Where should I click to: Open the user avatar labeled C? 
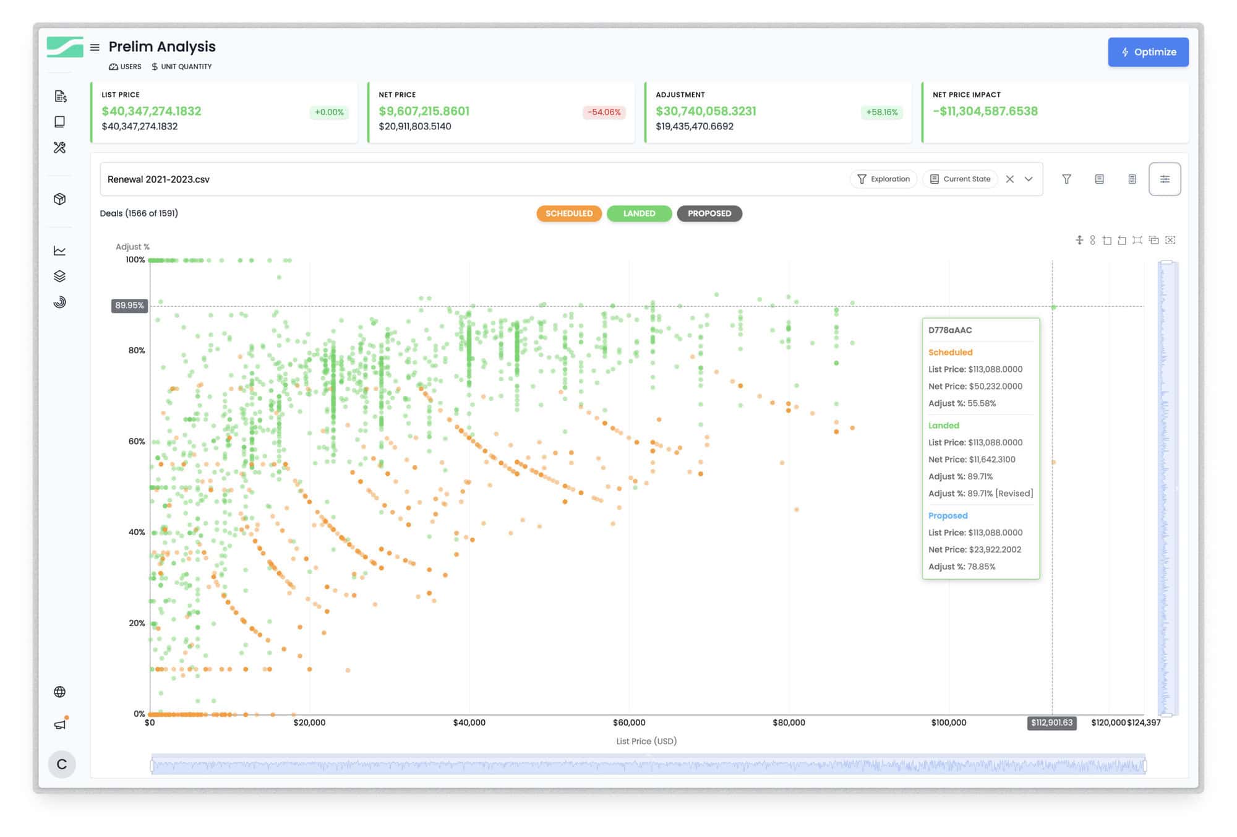click(62, 764)
